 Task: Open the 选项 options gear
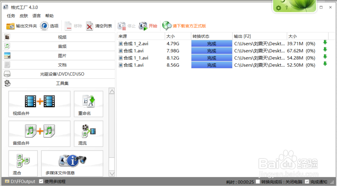tap(49, 26)
